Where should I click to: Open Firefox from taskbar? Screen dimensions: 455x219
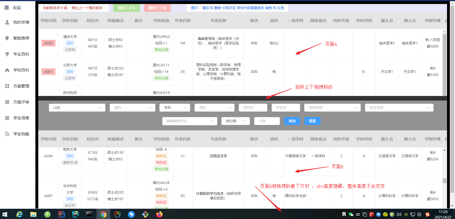(159, 214)
